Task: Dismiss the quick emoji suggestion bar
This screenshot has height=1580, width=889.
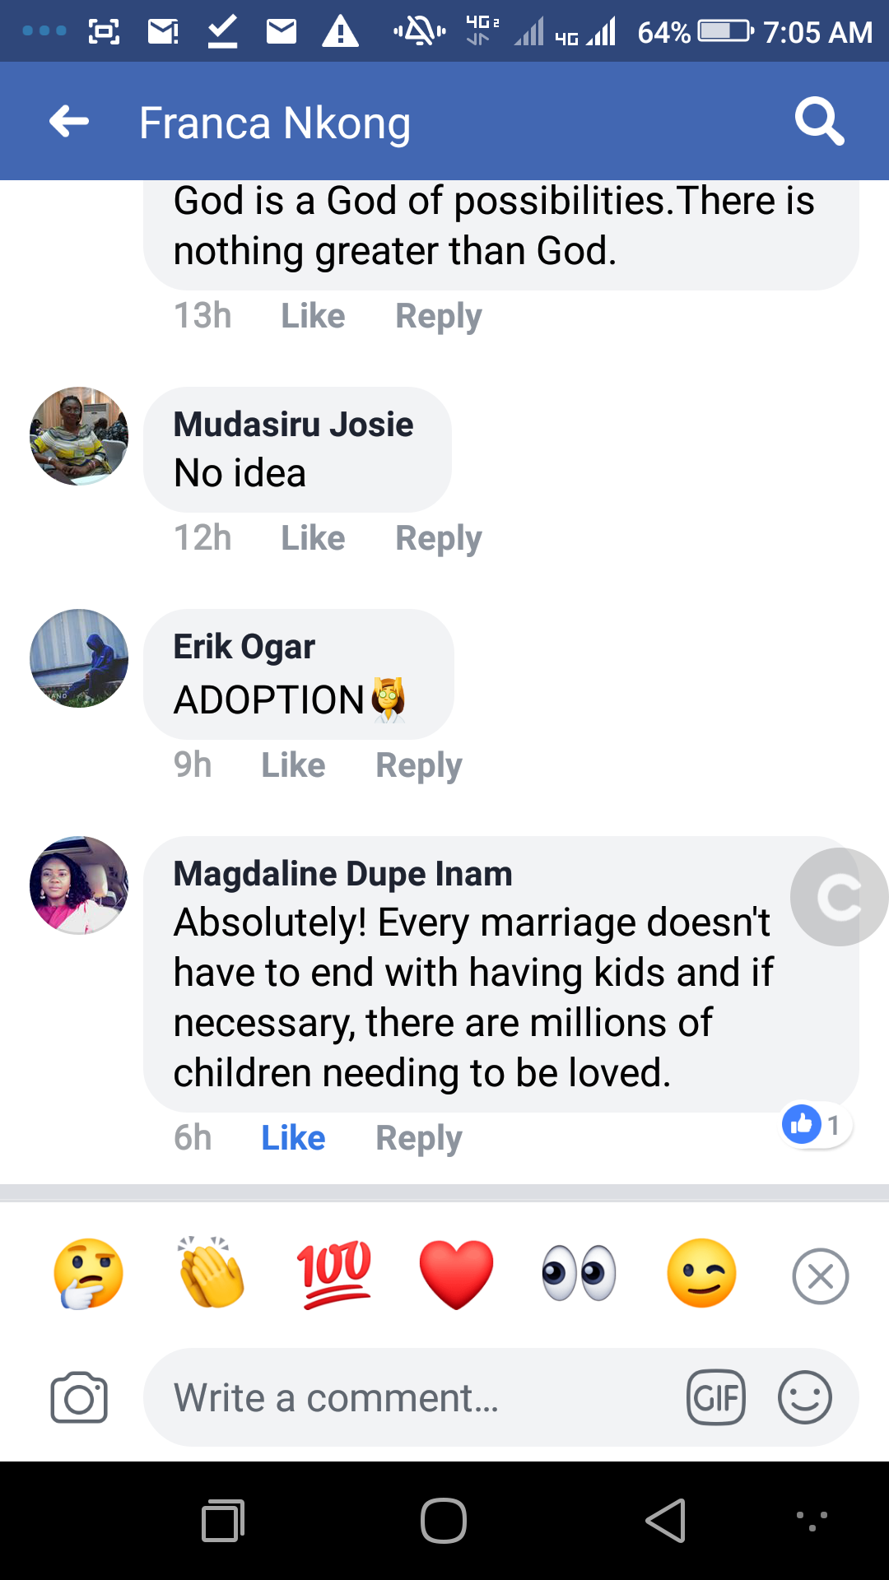Action: [x=820, y=1276]
